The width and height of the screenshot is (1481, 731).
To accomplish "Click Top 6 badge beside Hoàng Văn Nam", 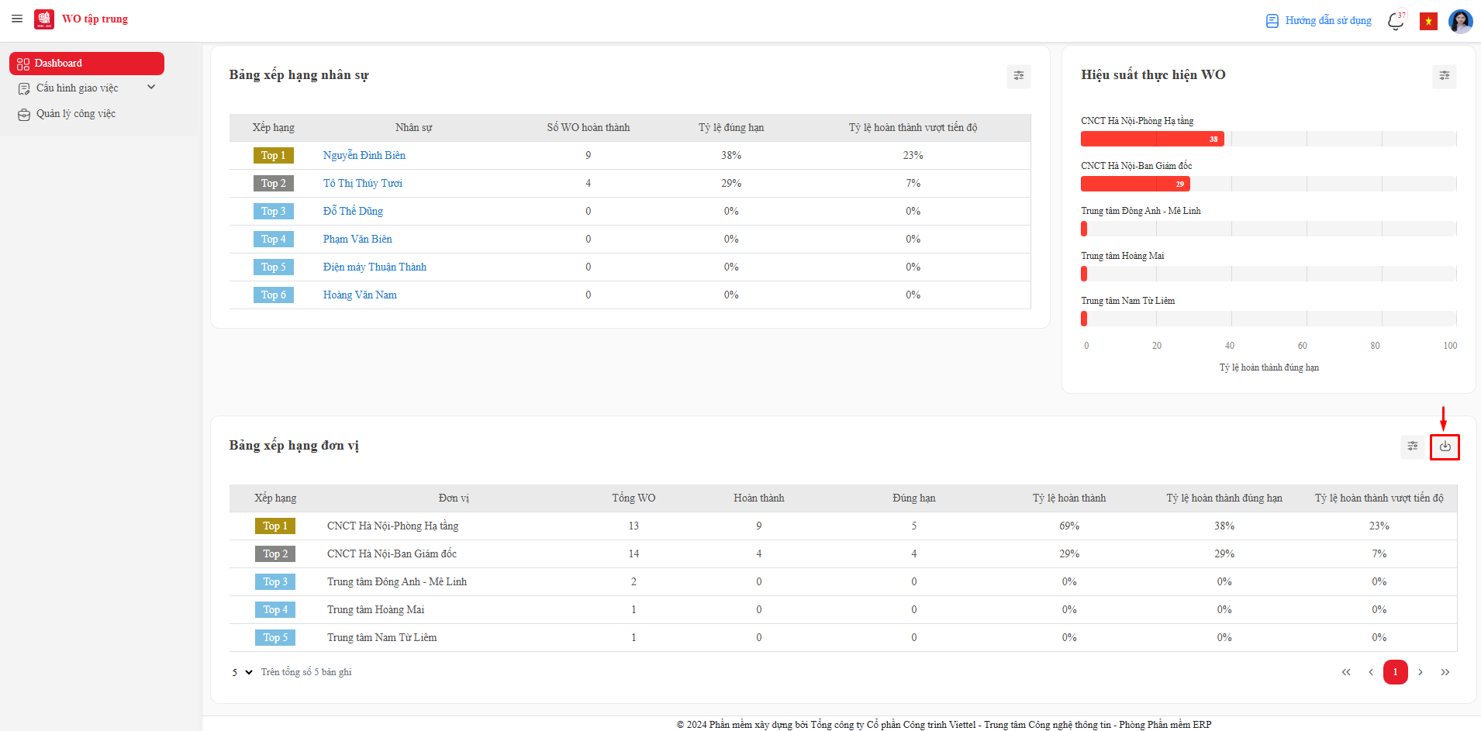I will 274,295.
